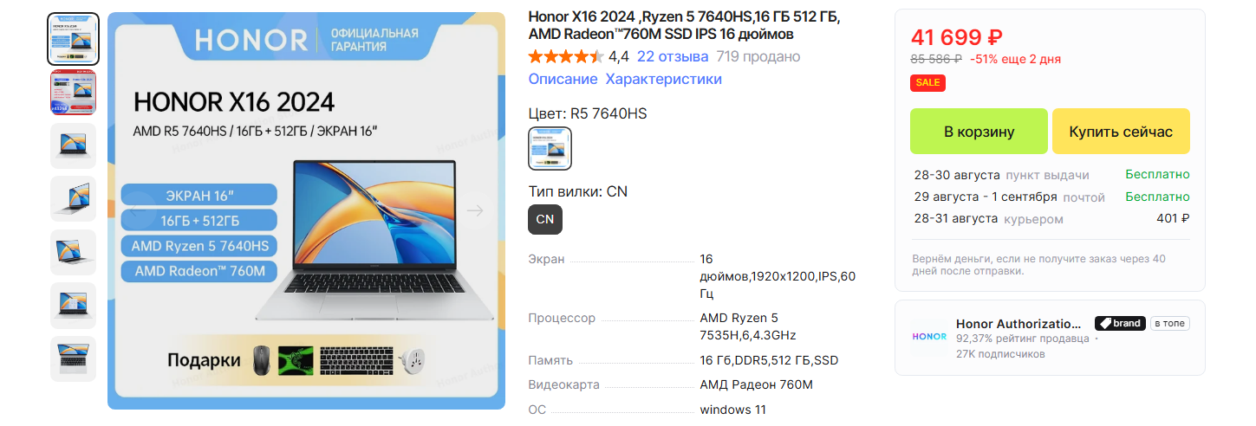Image resolution: width=1256 pixels, height=426 pixels.
Task: Click the red SALE badge
Action: click(927, 83)
